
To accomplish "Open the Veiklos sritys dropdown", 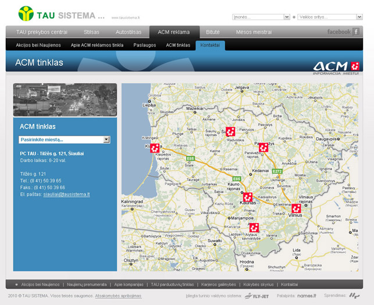I will (x=330, y=17).
